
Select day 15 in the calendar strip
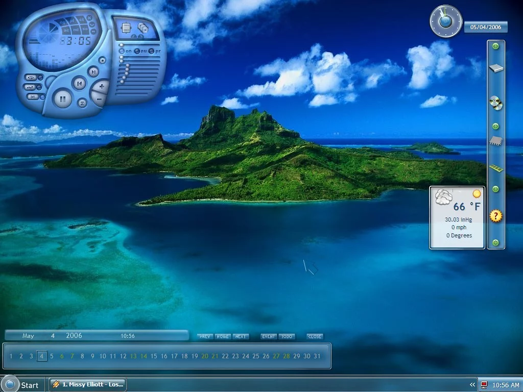click(154, 356)
